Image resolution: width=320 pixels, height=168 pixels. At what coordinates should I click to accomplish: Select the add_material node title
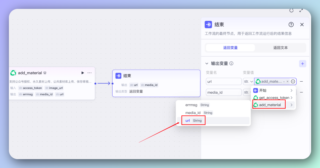click(30, 73)
